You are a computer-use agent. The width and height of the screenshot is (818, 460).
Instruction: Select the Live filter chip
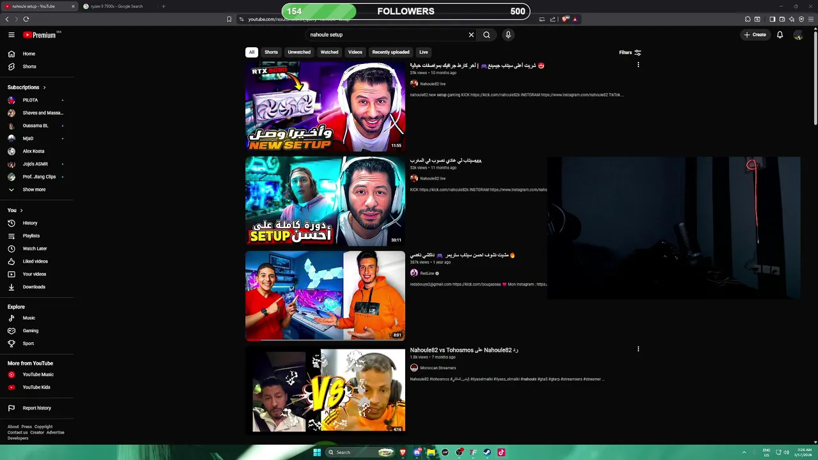click(424, 52)
